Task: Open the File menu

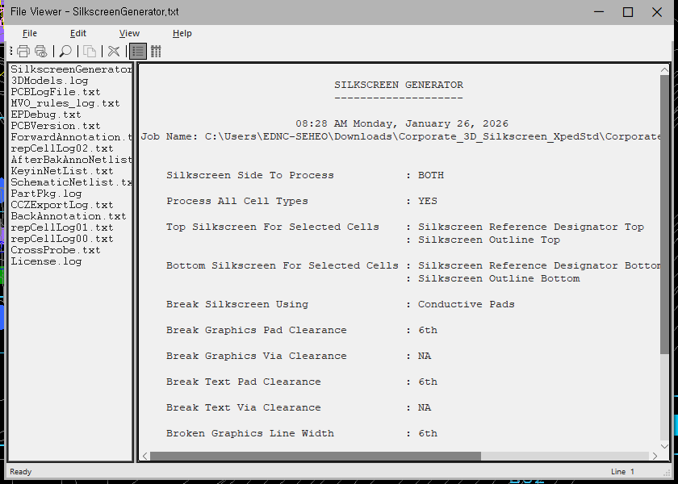Action: [x=30, y=33]
